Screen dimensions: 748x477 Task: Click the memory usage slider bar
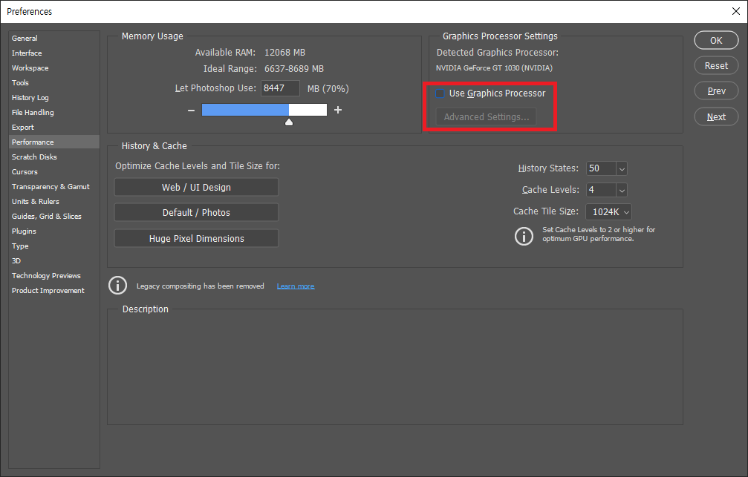click(x=264, y=110)
